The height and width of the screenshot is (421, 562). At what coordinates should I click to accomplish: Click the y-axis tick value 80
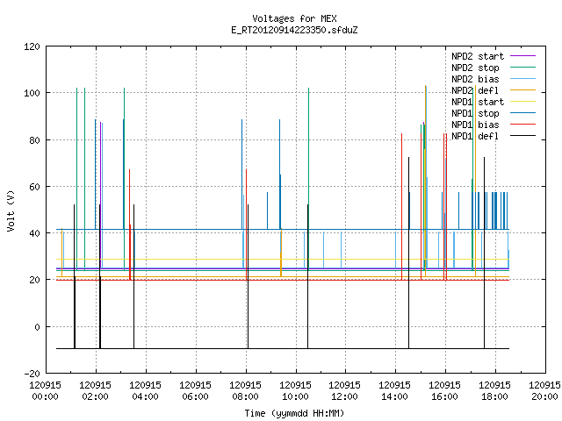(x=34, y=140)
